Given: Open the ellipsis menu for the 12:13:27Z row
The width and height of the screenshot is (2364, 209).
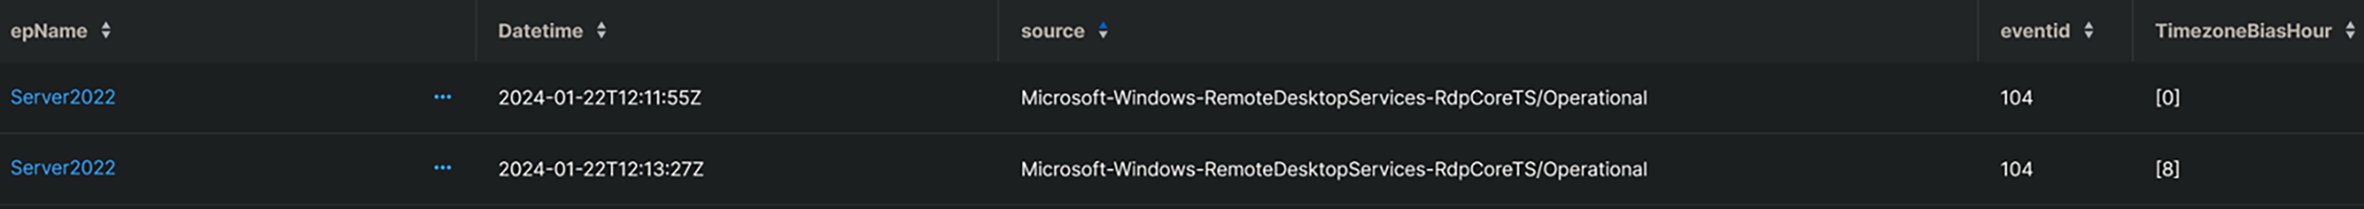Looking at the screenshot, I should click(x=442, y=169).
